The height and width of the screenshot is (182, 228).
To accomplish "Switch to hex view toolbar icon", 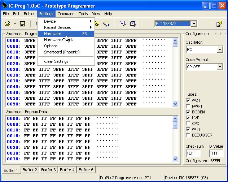I will [132, 24].
